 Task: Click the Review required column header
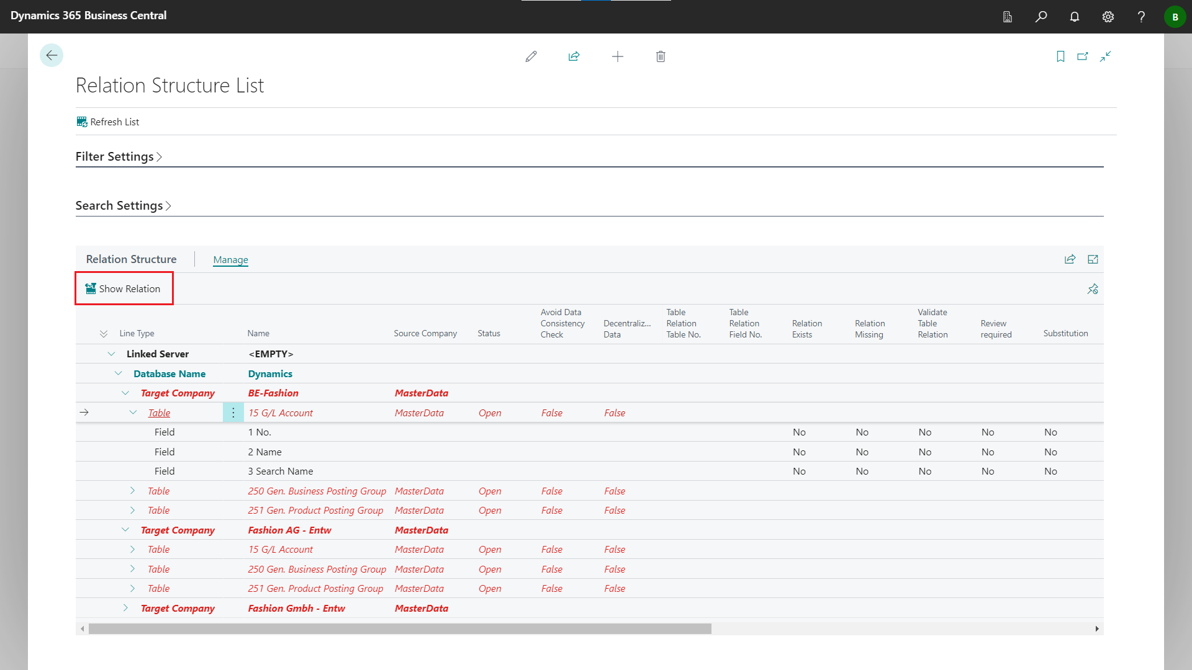996,329
